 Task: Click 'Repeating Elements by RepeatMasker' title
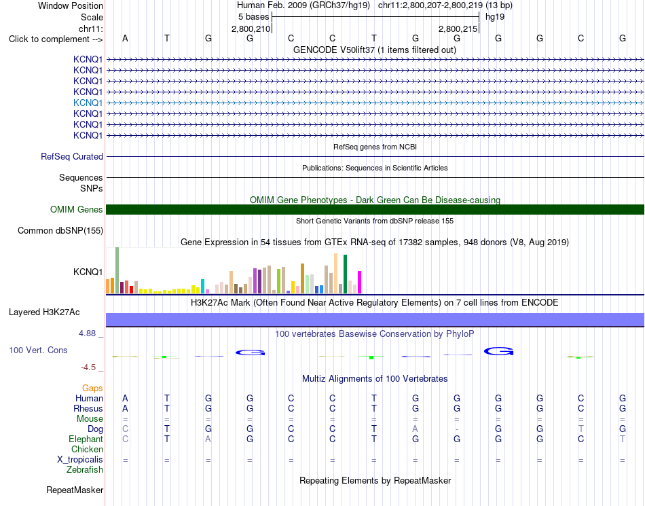point(375,480)
